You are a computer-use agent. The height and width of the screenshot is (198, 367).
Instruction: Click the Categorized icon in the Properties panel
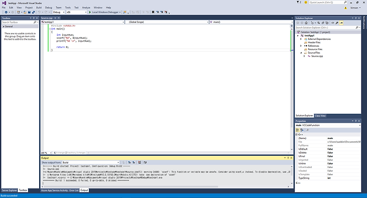click(x=298, y=130)
